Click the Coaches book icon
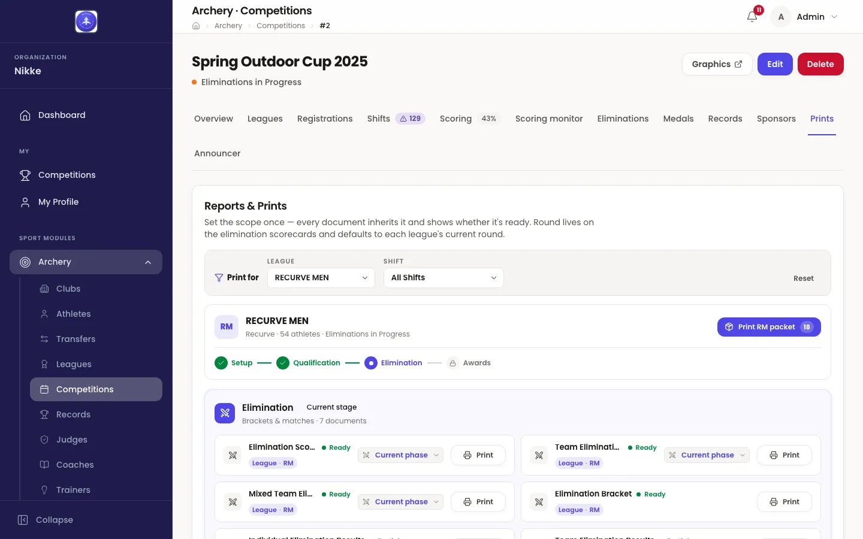Viewport: 863px width, 539px height. 44,465
